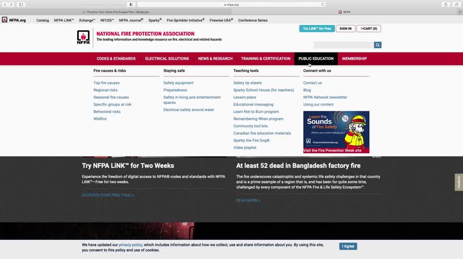Open the Membership menu item
463x259 pixels.
[x=354, y=59]
